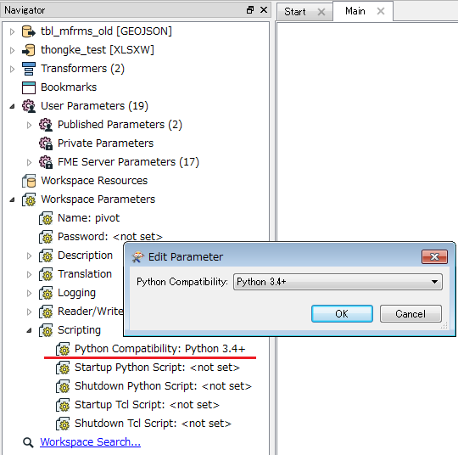Expand the FME Server Parameters node
The width and height of the screenshot is (458, 455).
tap(29, 162)
